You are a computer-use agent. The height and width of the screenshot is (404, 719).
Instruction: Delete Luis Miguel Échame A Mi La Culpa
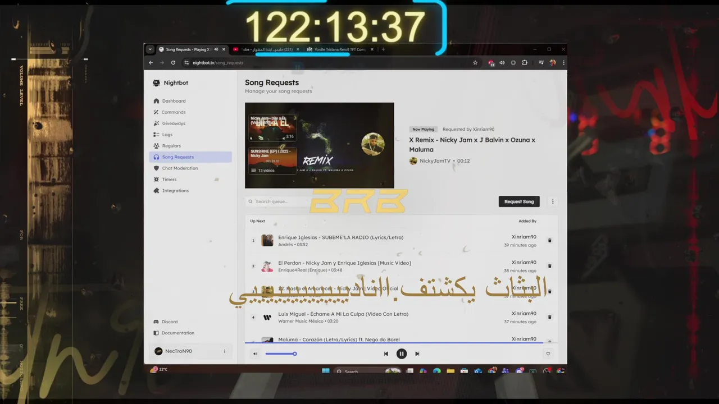(549, 317)
